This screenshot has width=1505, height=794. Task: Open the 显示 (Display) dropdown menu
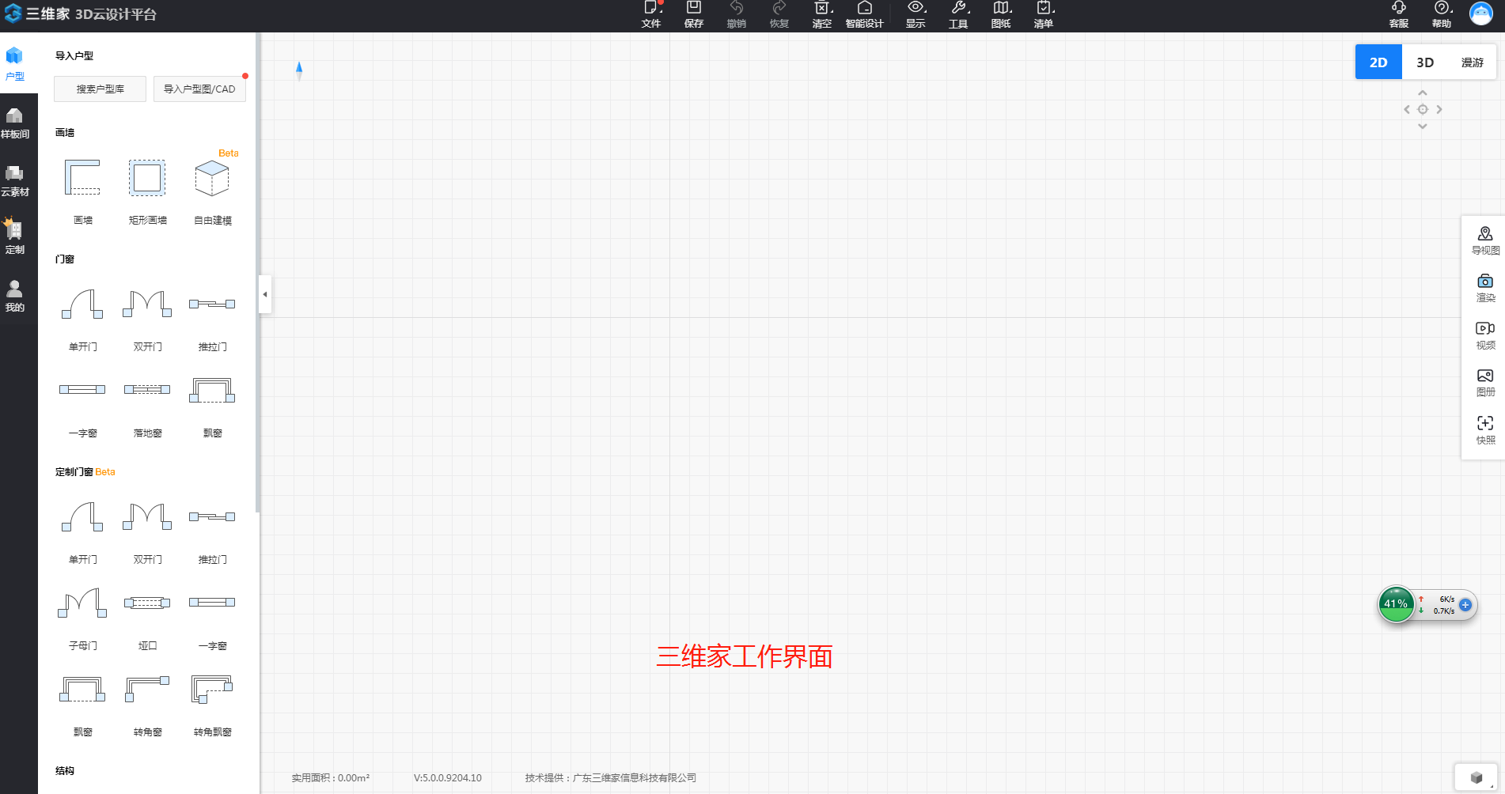coord(916,15)
